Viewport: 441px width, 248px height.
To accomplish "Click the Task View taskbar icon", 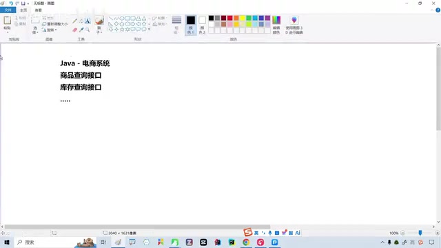I will click(103, 242).
